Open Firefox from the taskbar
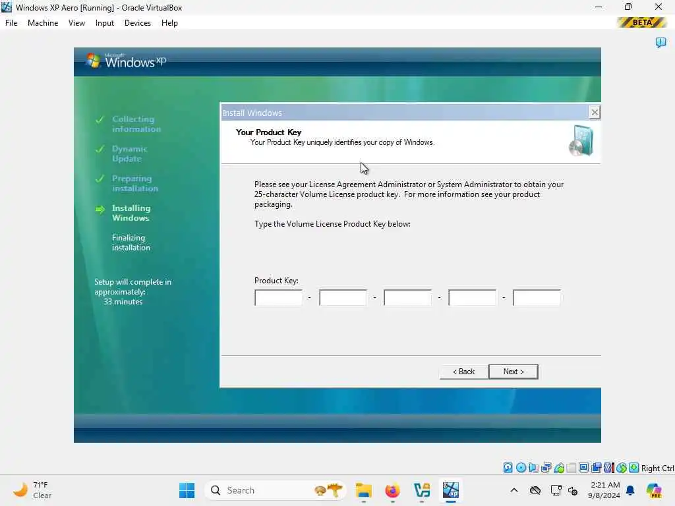This screenshot has height=506, width=675. (392, 490)
